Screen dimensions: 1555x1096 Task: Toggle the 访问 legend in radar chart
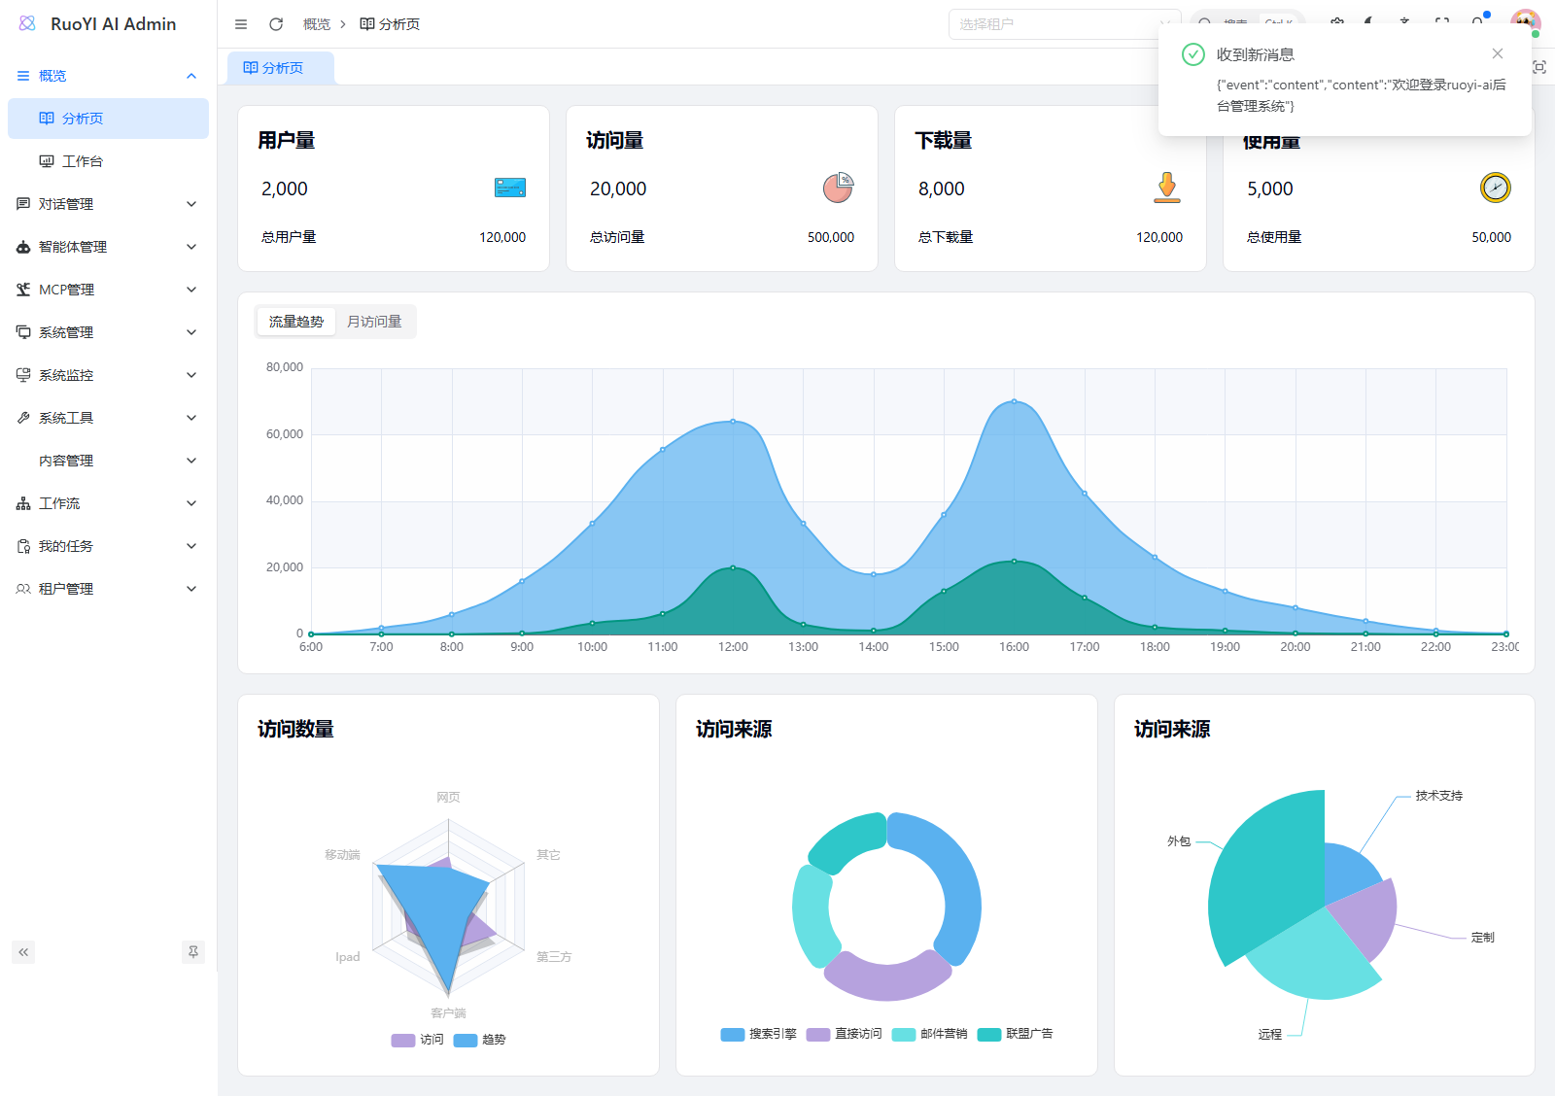pyautogui.click(x=418, y=1040)
